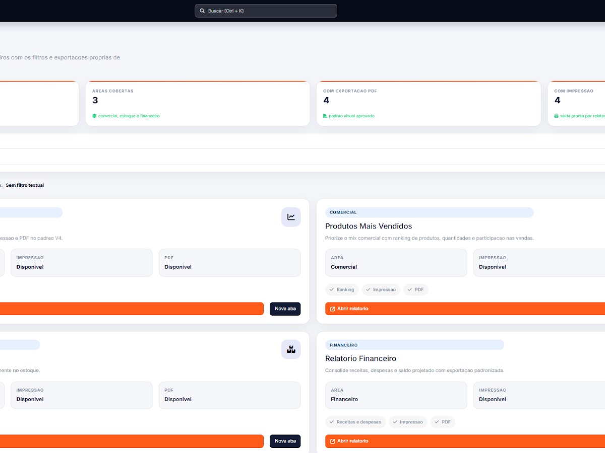Click the "AREAS COBERTAS" stat card label
Image resolution: width=605 pixels, height=453 pixels.
click(113, 91)
